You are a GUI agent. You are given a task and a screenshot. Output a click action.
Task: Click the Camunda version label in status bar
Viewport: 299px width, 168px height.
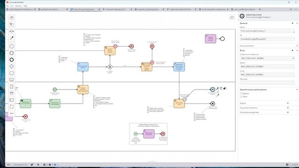[x=20, y=165]
